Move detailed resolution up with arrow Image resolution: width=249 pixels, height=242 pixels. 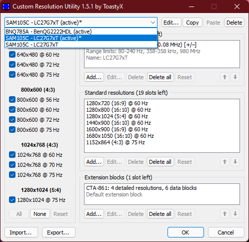(224, 77)
